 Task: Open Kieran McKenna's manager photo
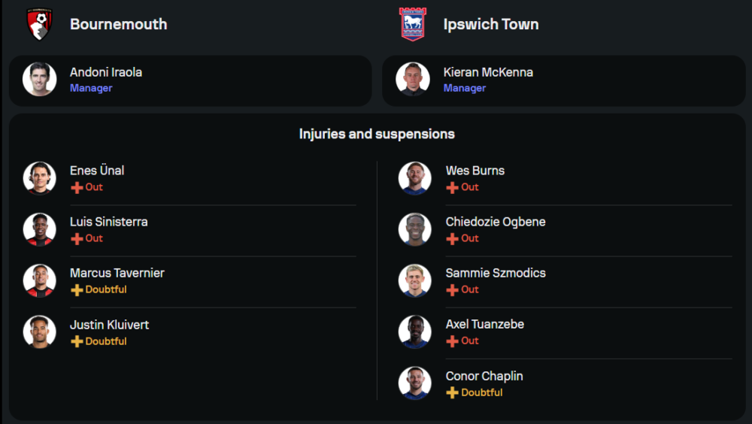point(413,80)
